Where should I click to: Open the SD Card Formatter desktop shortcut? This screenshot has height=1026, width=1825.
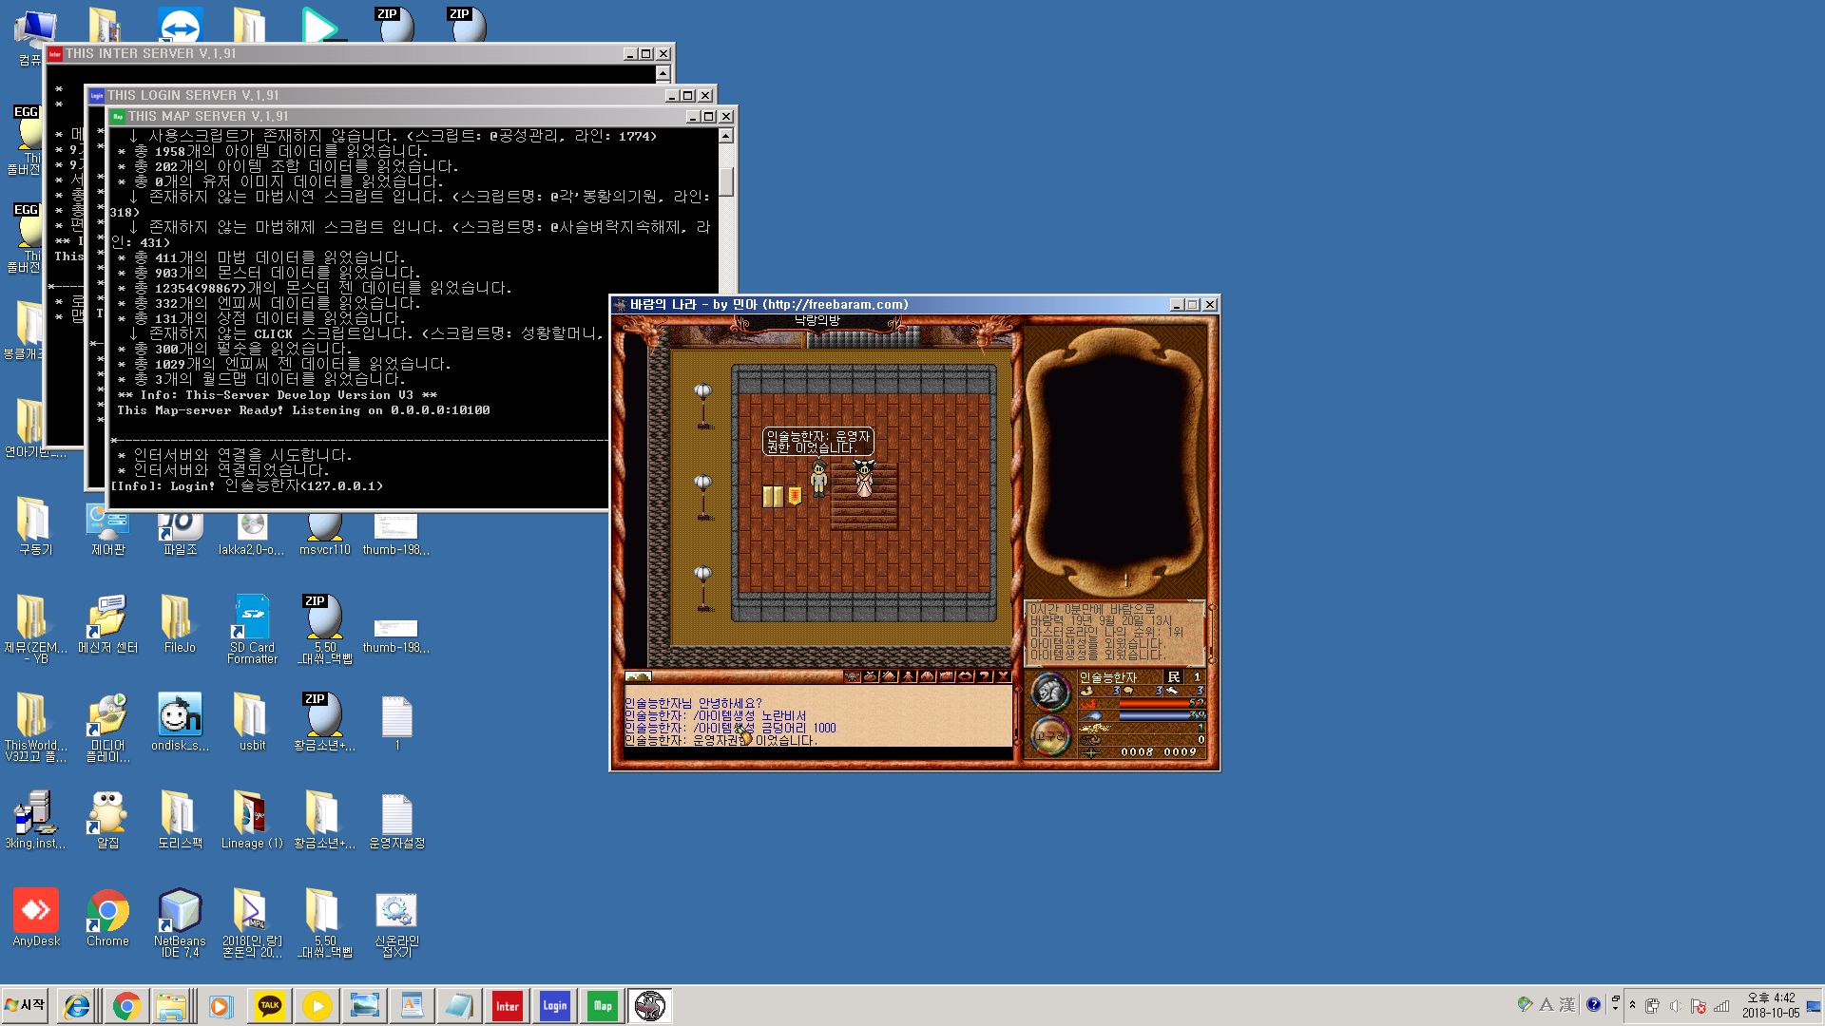[x=252, y=629]
